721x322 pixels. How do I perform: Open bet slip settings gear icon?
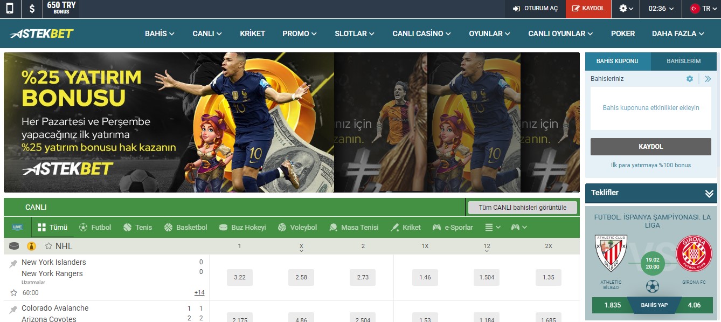pos(690,79)
